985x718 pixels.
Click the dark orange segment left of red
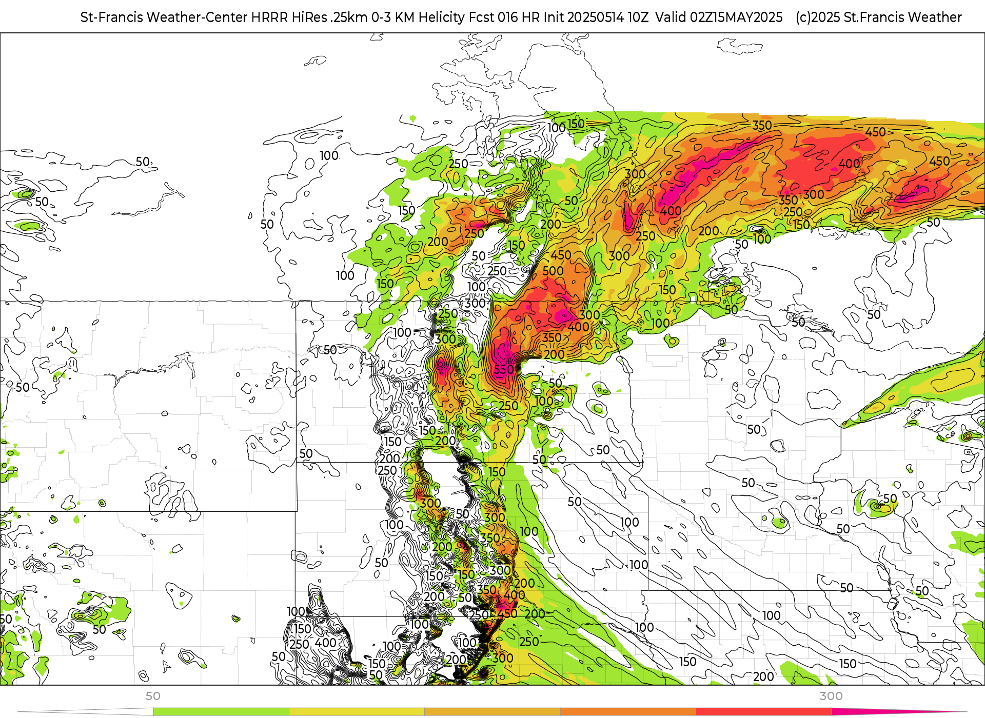pos(628,712)
